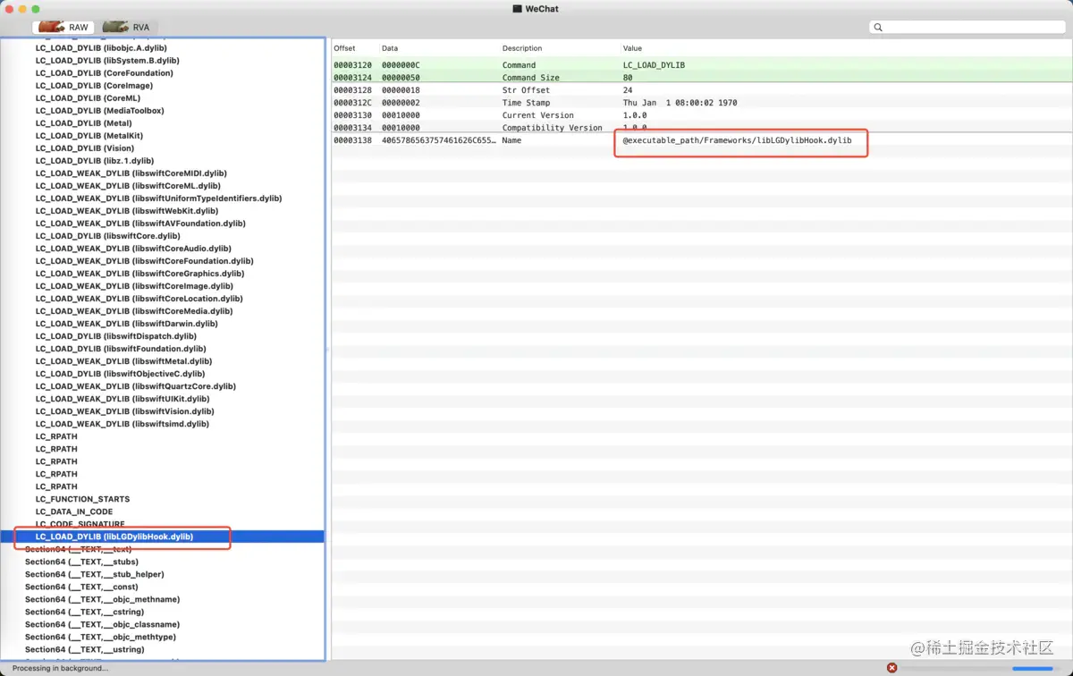Viewport: 1073px width, 676px height.
Task: Select LC_LOAD_DYLIB (CoreImage) row
Action: [94, 86]
